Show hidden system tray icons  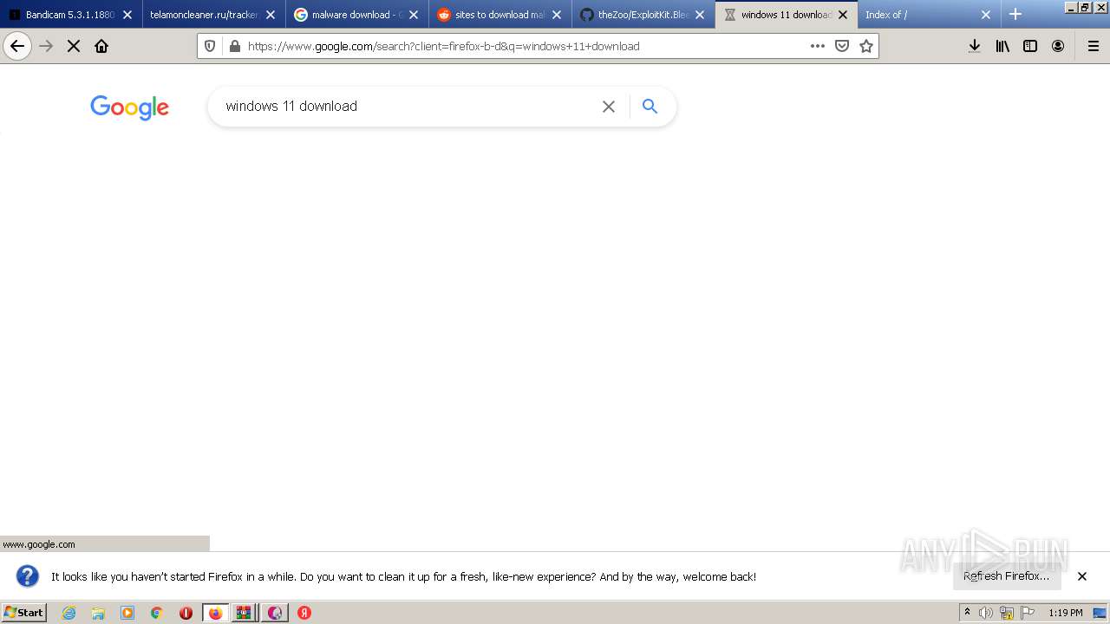click(967, 613)
